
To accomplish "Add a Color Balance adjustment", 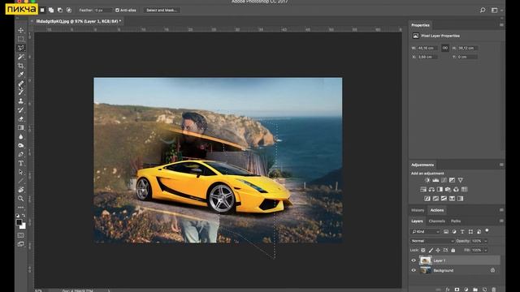I will pyautogui.click(x=431, y=189).
